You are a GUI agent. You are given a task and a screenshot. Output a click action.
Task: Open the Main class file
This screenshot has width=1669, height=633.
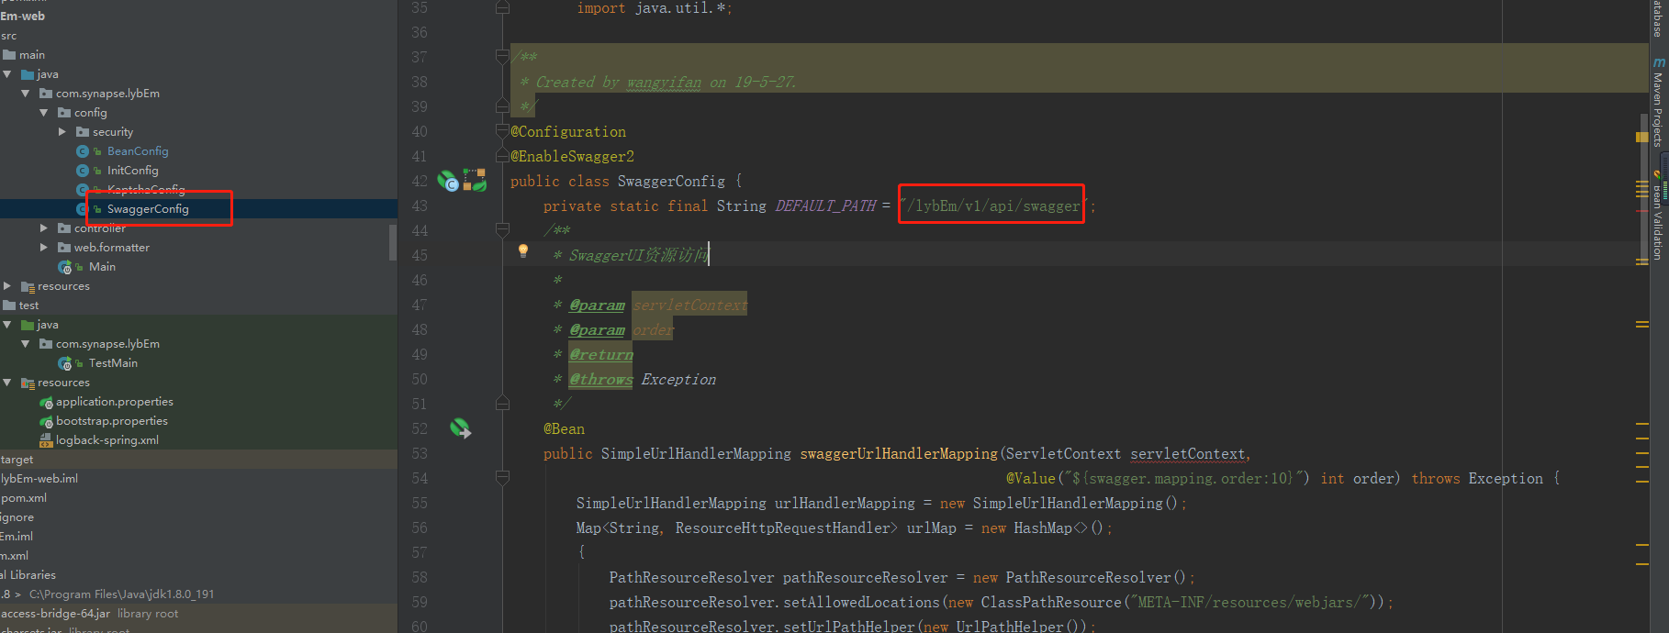click(x=102, y=267)
